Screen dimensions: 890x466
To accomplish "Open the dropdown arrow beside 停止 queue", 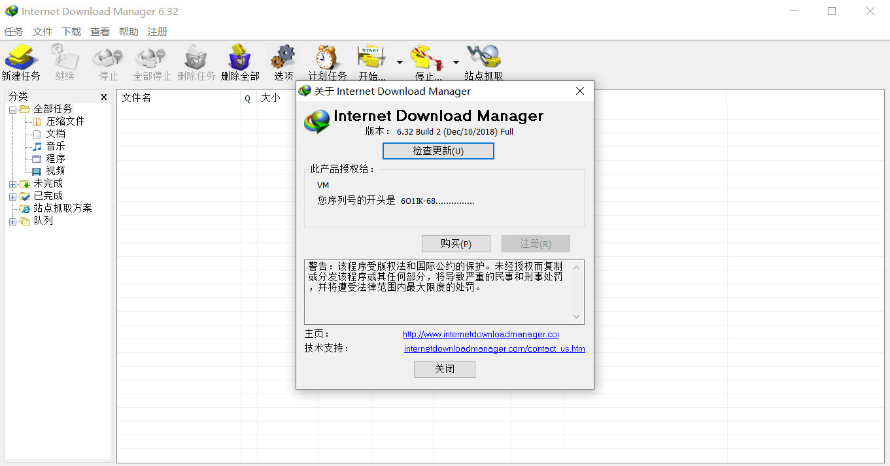I will [456, 62].
